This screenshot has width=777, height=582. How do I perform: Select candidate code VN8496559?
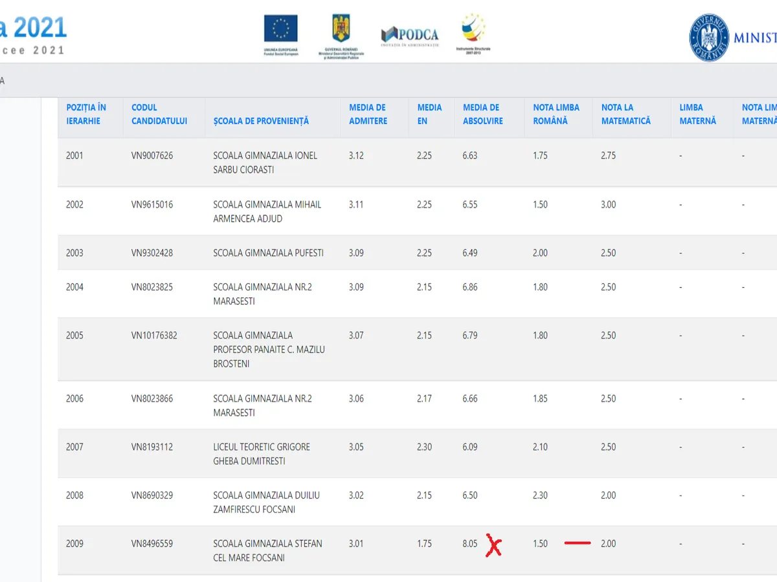tap(152, 544)
